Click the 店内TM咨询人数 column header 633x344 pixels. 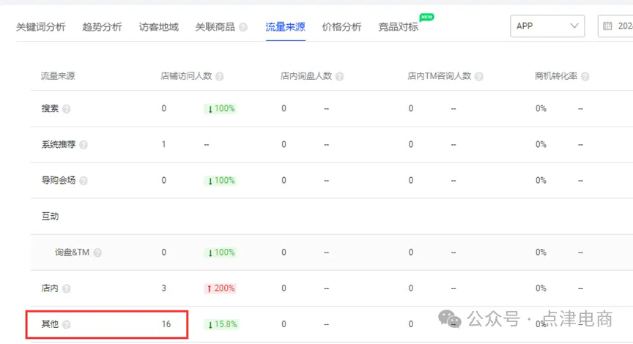[x=440, y=76]
